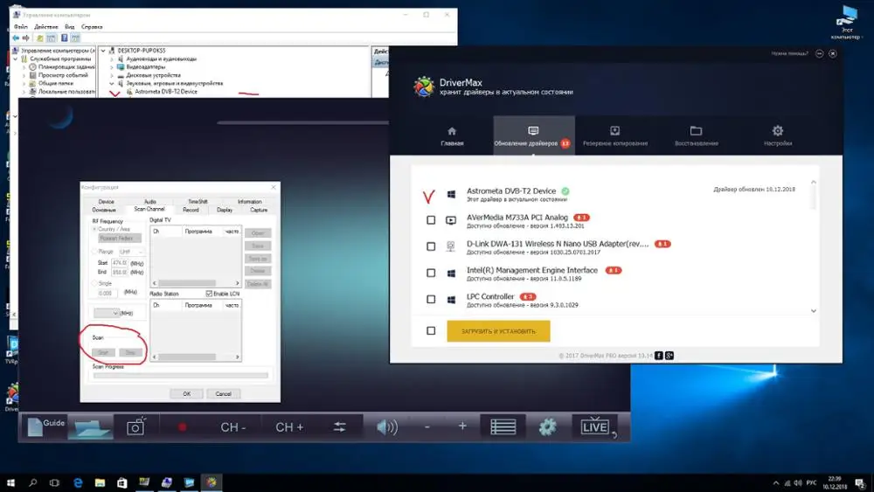Viewport: 874px width, 492px height.
Task: Collapse the Звуковые, игровые и видеоустройства node
Action: point(112,83)
